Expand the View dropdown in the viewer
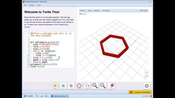 click(90, 10)
